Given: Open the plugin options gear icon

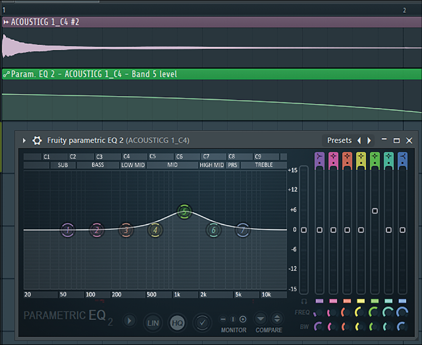Looking at the screenshot, I should [x=37, y=140].
